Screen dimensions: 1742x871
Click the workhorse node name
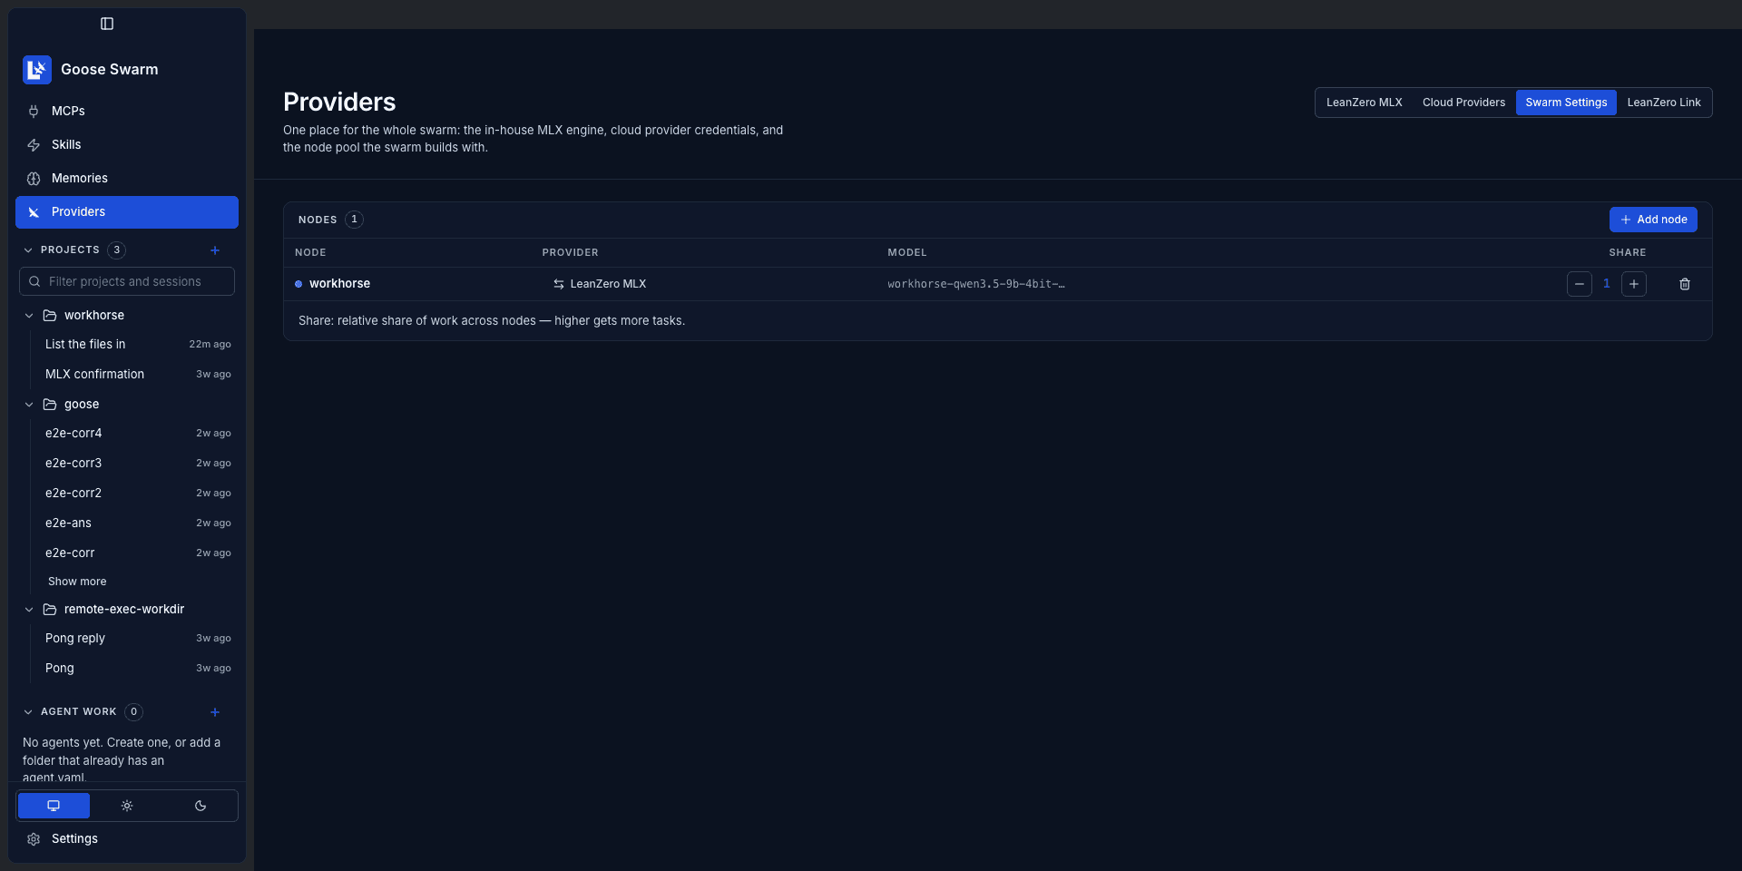click(x=339, y=284)
